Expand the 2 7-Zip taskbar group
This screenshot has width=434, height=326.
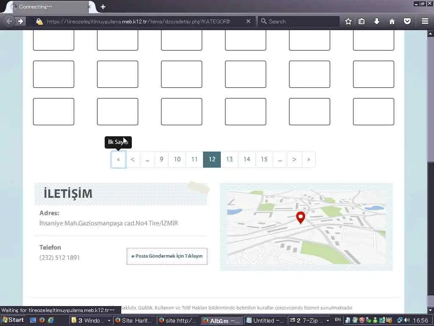(309, 320)
